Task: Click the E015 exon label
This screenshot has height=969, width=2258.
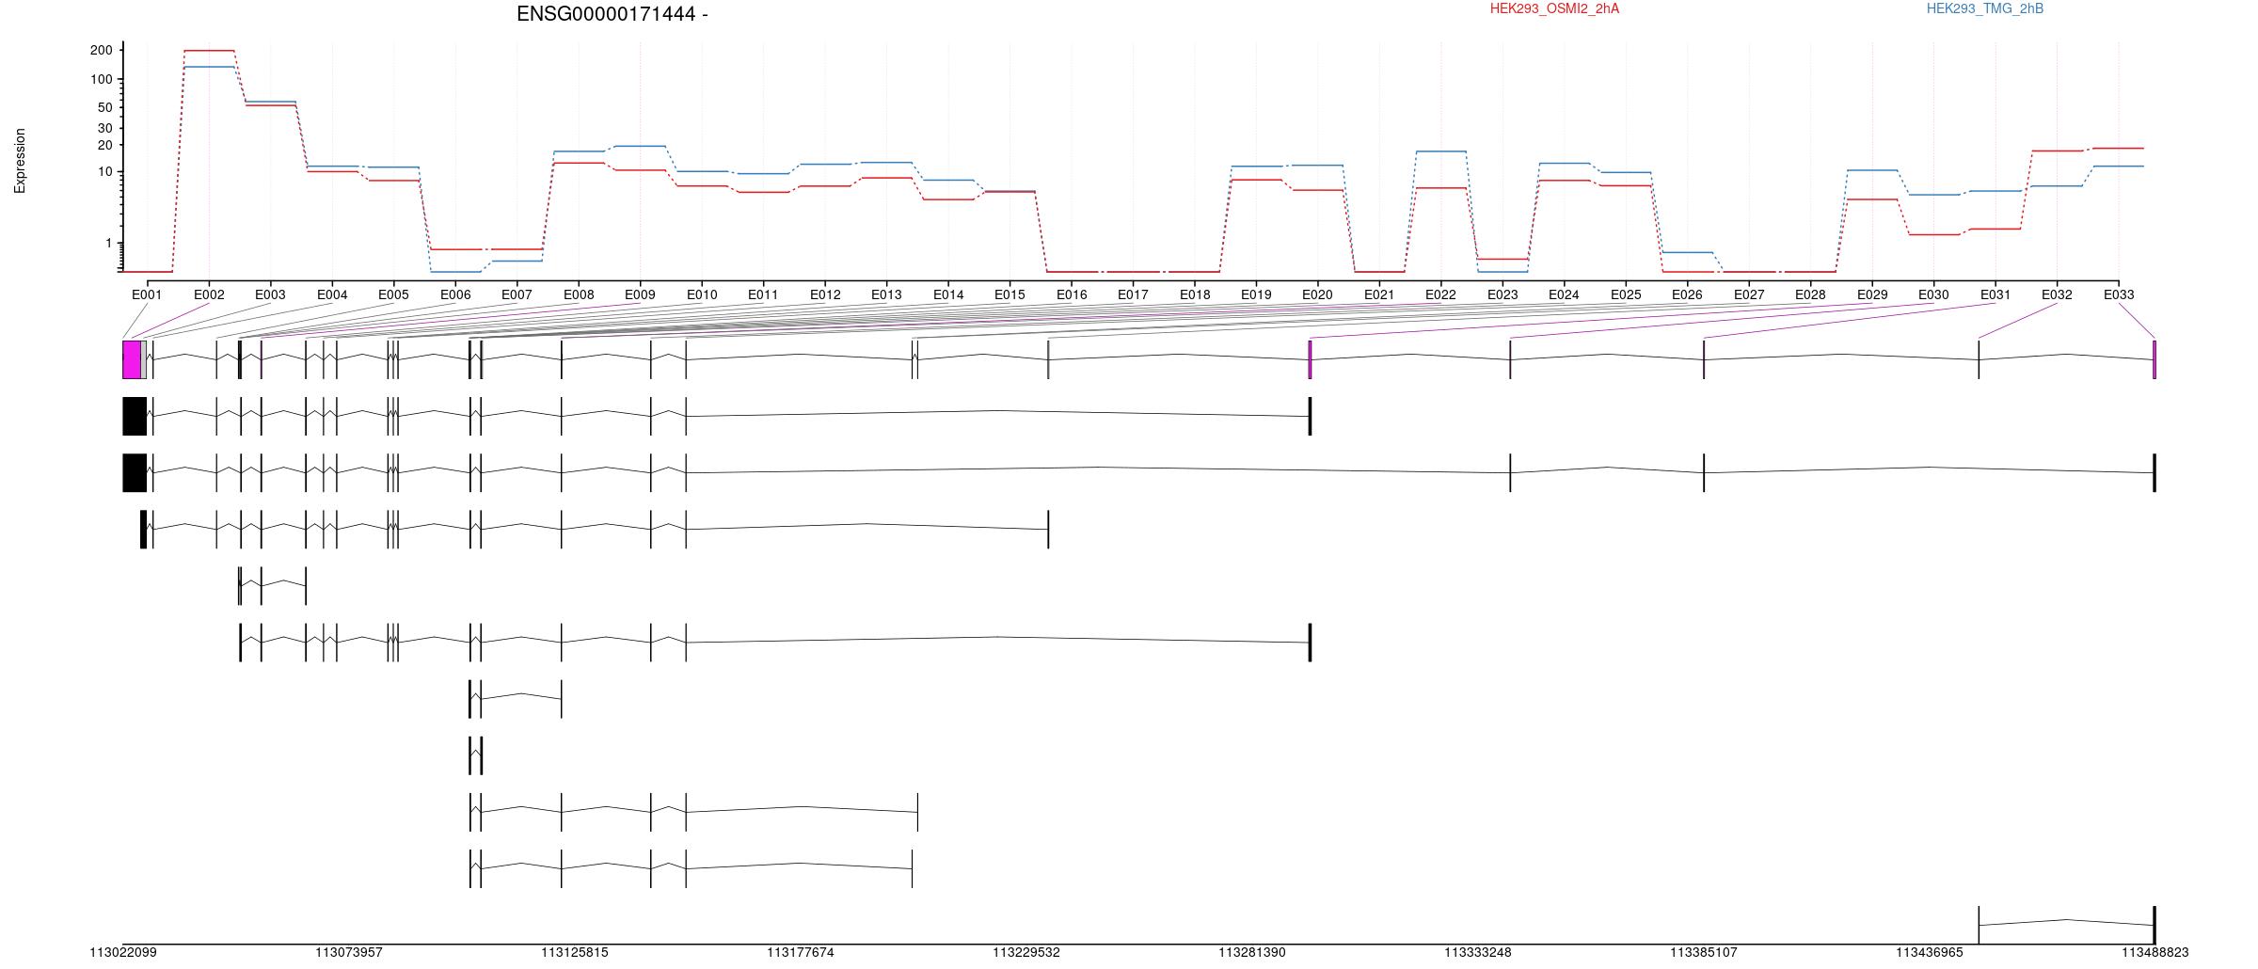Action: tap(1010, 294)
